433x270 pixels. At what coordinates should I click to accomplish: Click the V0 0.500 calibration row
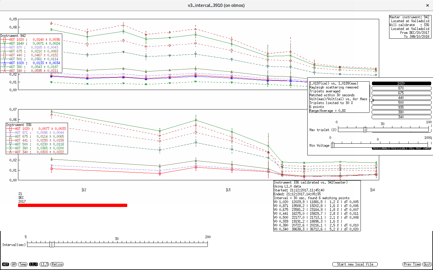tap(316, 217)
